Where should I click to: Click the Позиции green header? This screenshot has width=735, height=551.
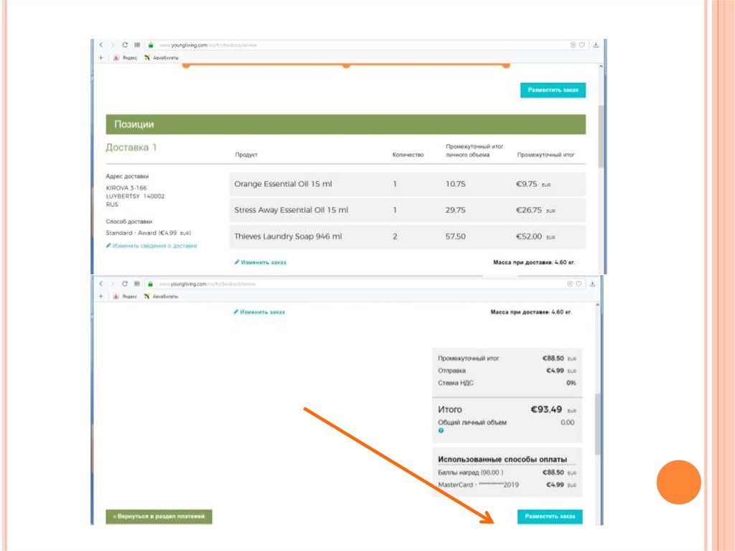345,124
